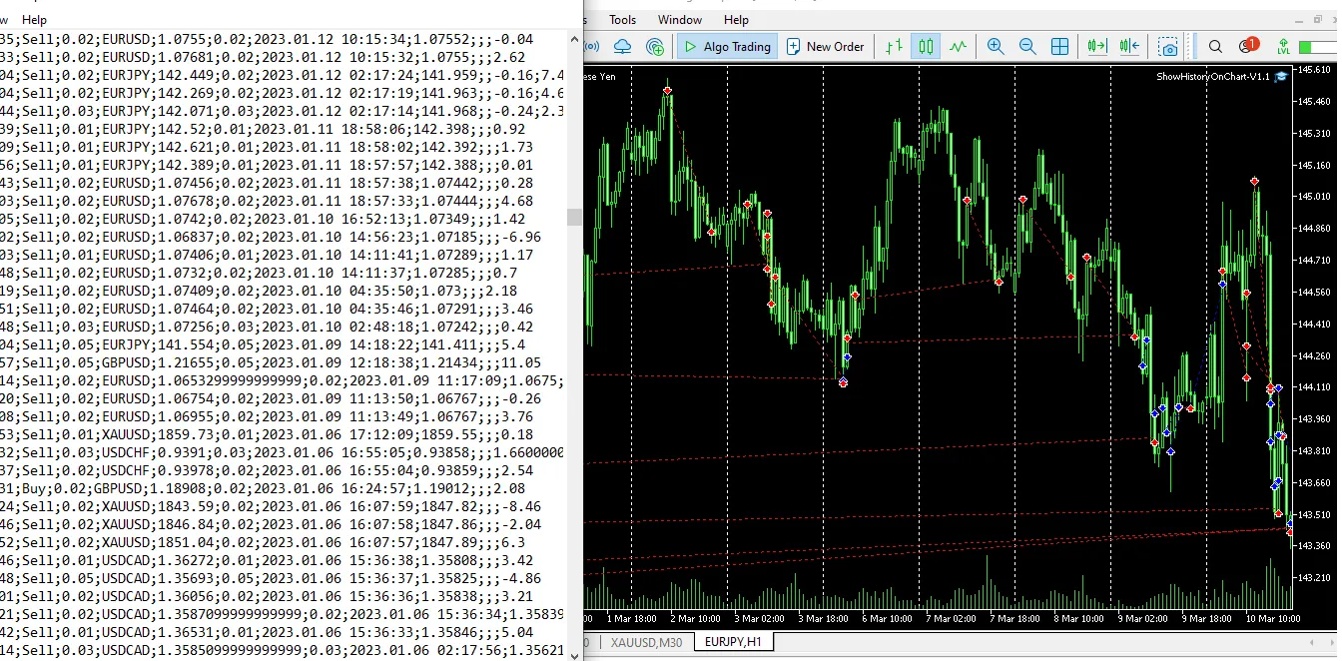The width and height of the screenshot is (1342, 661).
Task: Select the bar chart display mode
Action: coord(892,46)
